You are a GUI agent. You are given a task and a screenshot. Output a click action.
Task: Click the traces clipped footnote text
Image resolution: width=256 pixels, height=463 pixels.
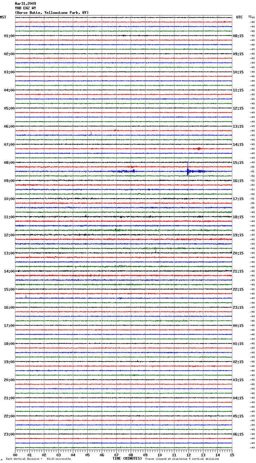(182, 459)
